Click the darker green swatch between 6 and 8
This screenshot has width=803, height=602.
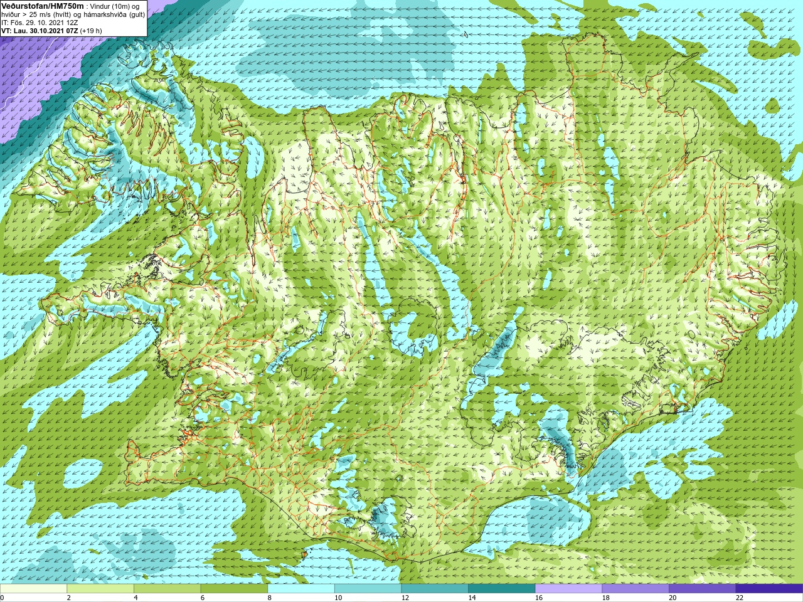click(234, 589)
